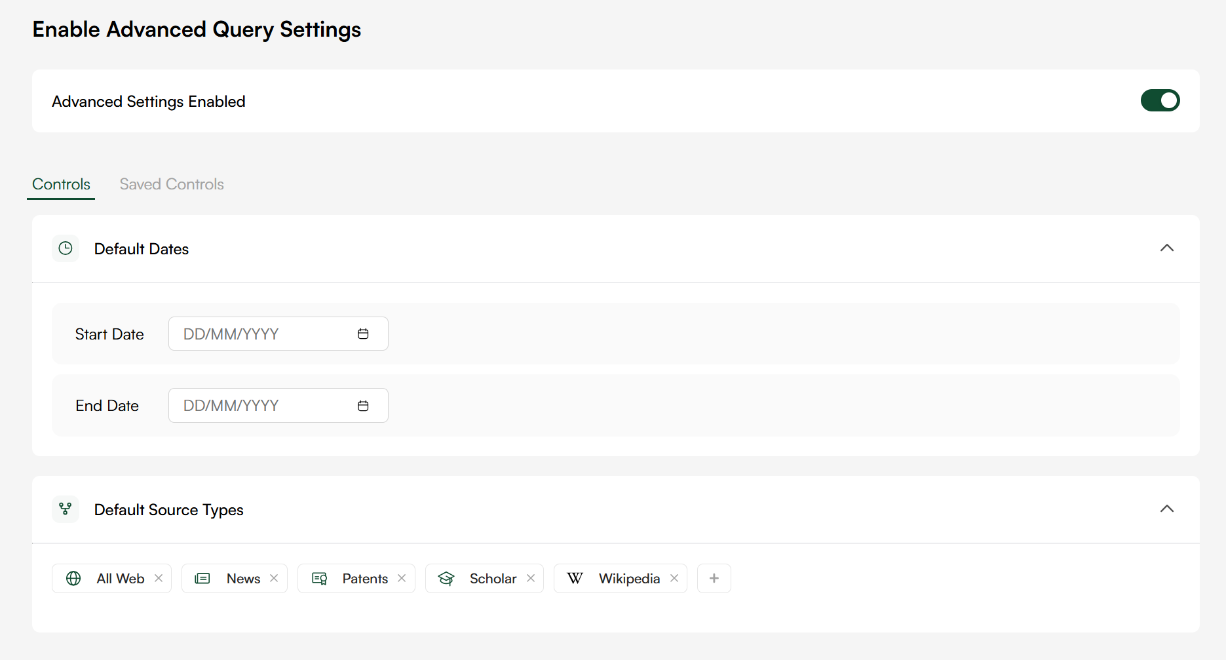
Task: Select the Controls tab
Action: [x=61, y=184]
